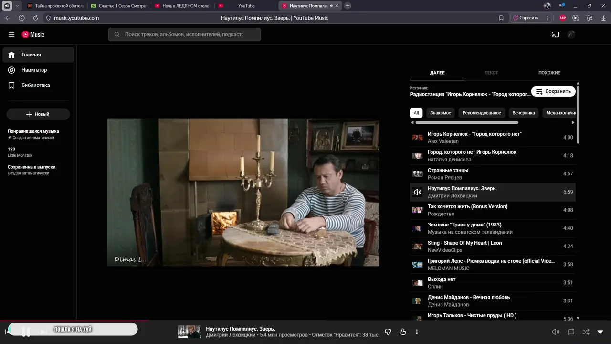
Task: Reload the page in browser
Action: (35, 18)
